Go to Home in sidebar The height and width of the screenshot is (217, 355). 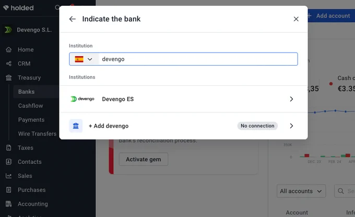pos(26,49)
